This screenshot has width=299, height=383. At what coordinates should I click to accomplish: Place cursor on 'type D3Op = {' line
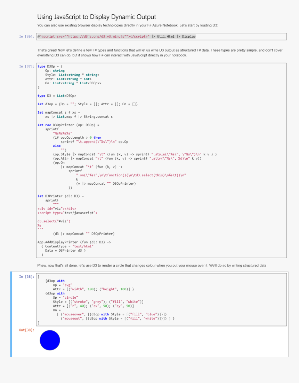[50, 67]
